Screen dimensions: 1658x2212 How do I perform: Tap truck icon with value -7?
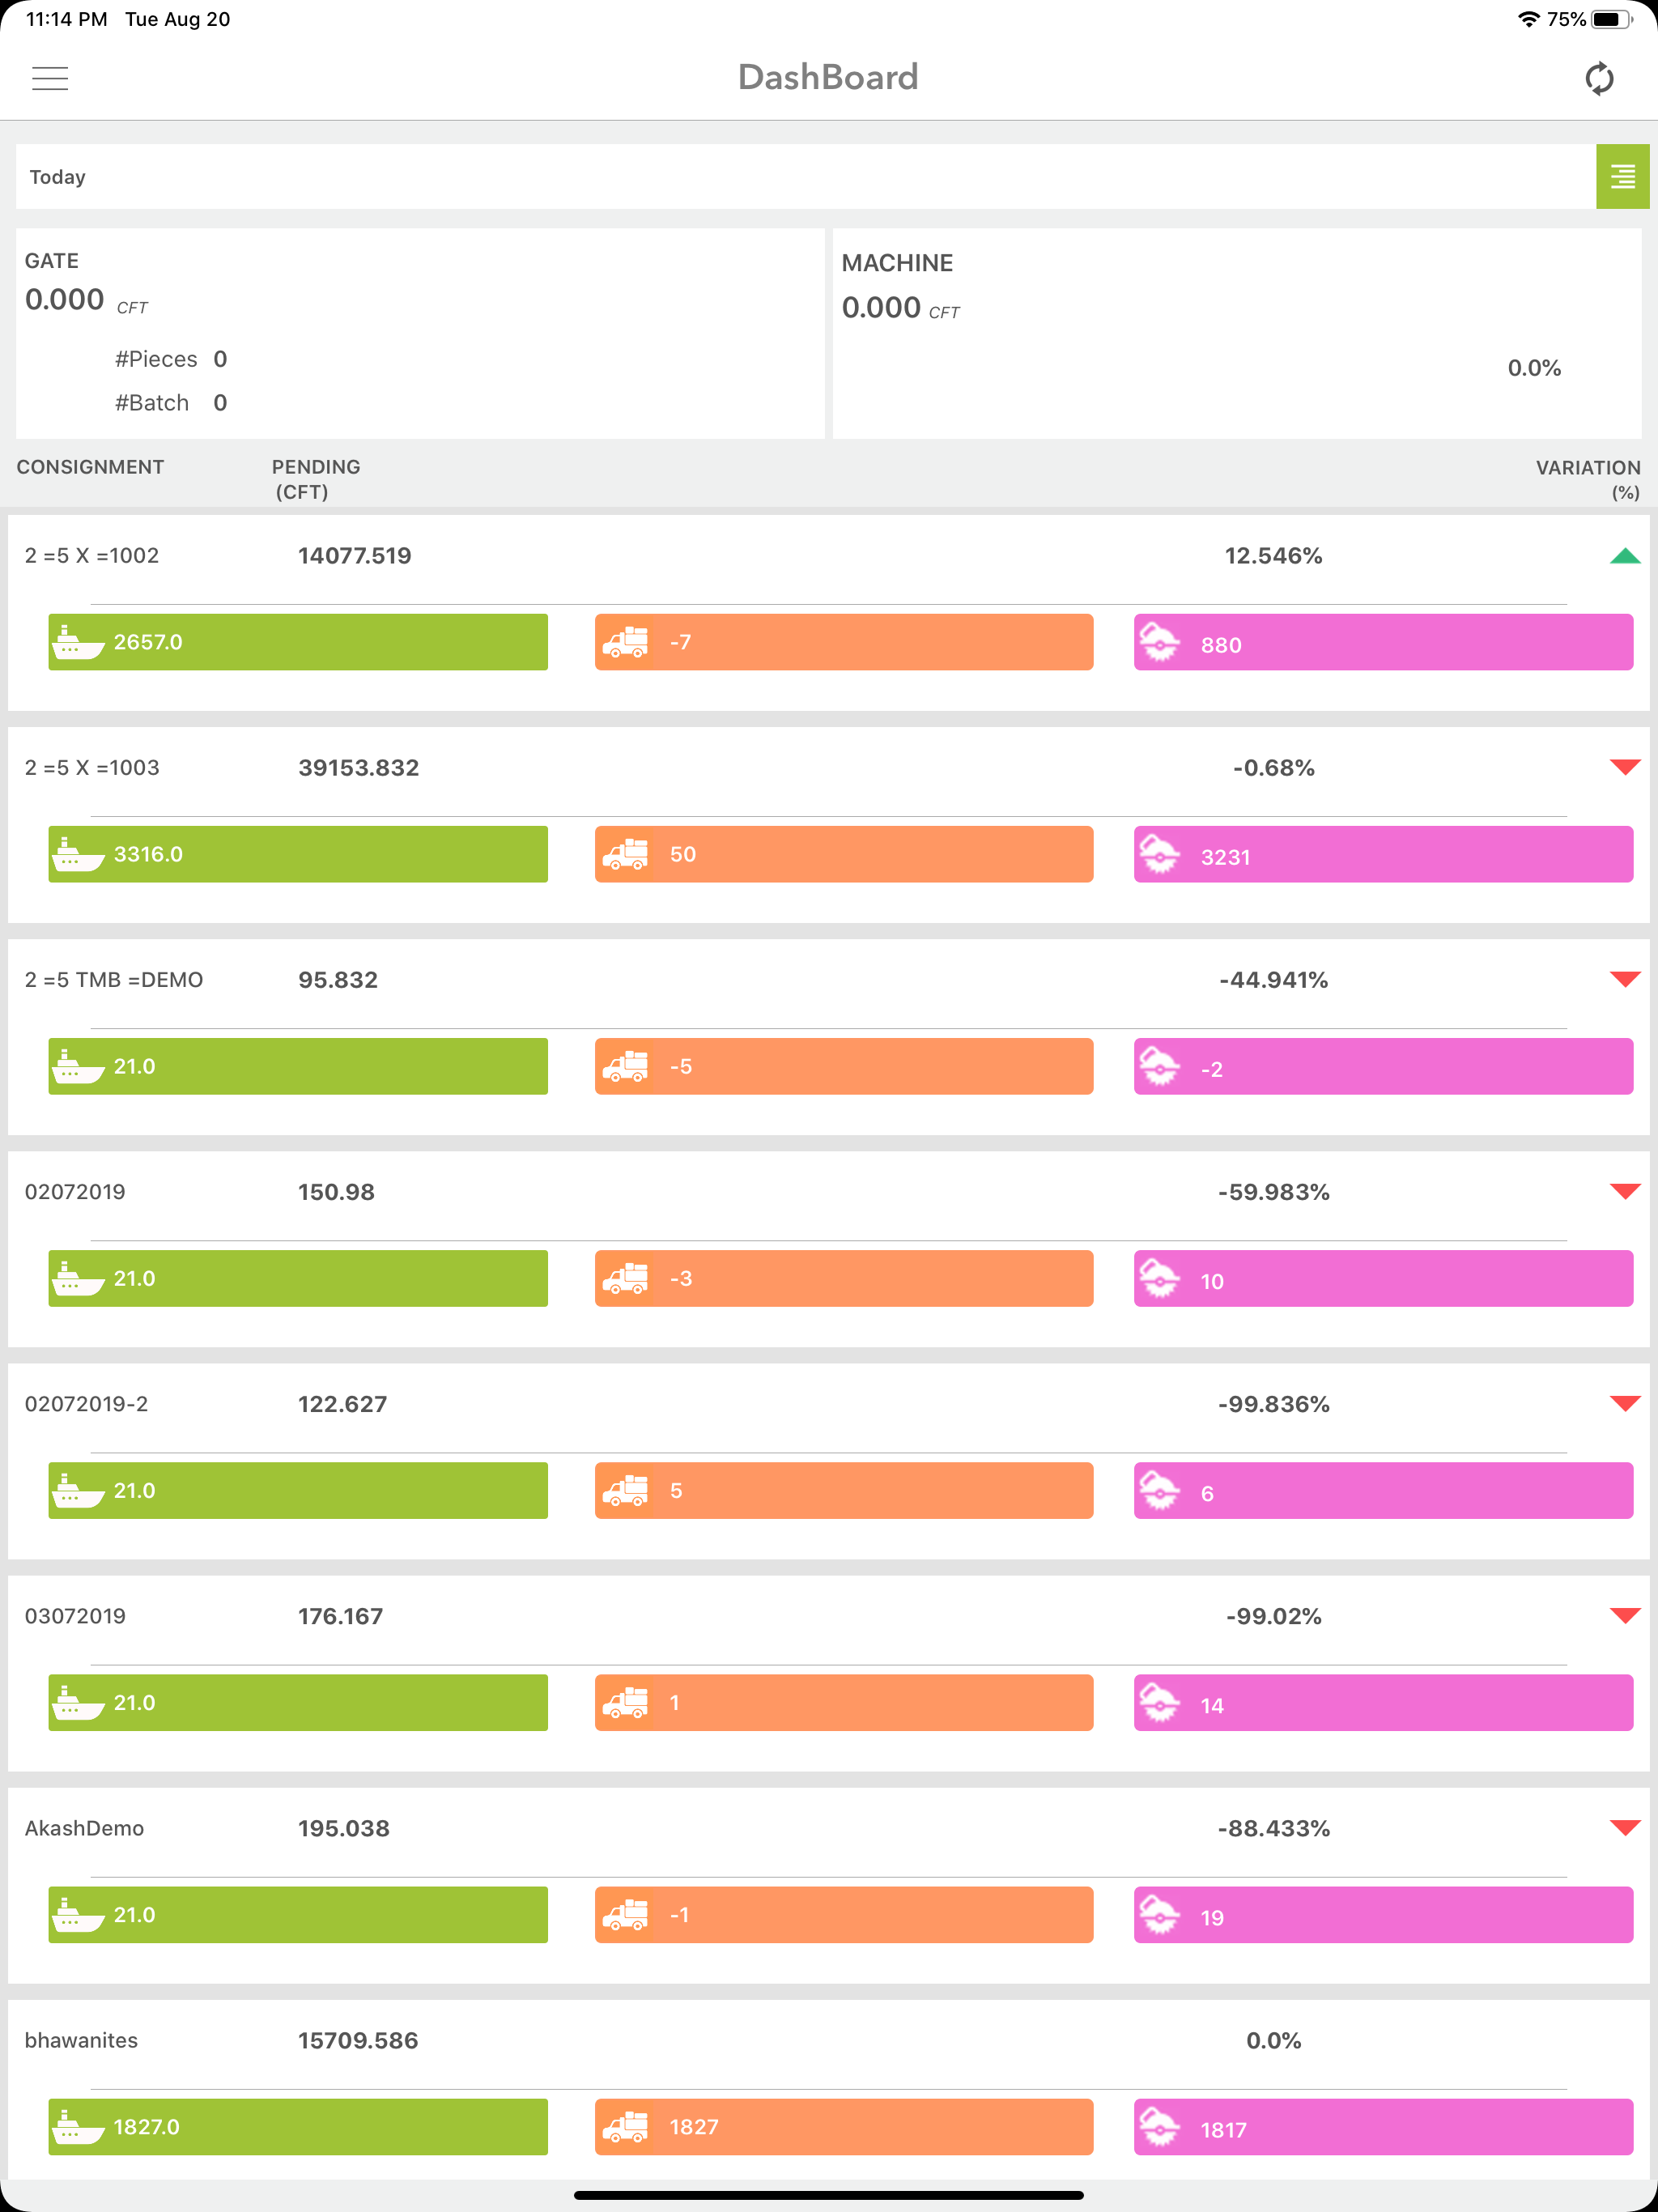pos(626,642)
